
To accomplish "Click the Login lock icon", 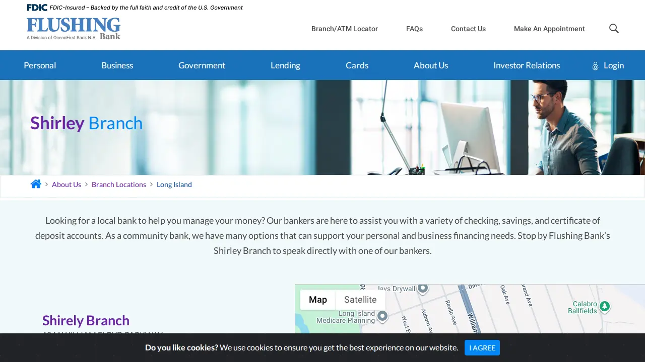I will tap(595, 66).
